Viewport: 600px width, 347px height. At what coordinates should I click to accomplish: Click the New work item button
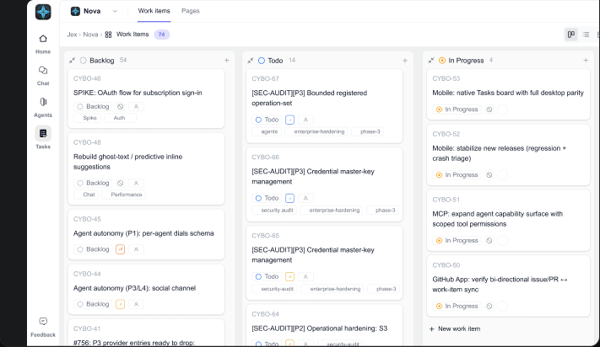(x=455, y=328)
